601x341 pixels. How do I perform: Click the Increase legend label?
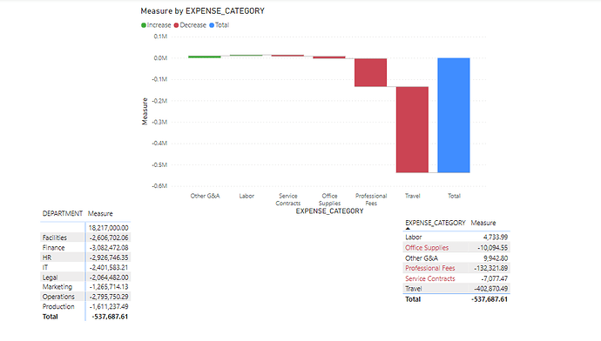[x=159, y=25]
